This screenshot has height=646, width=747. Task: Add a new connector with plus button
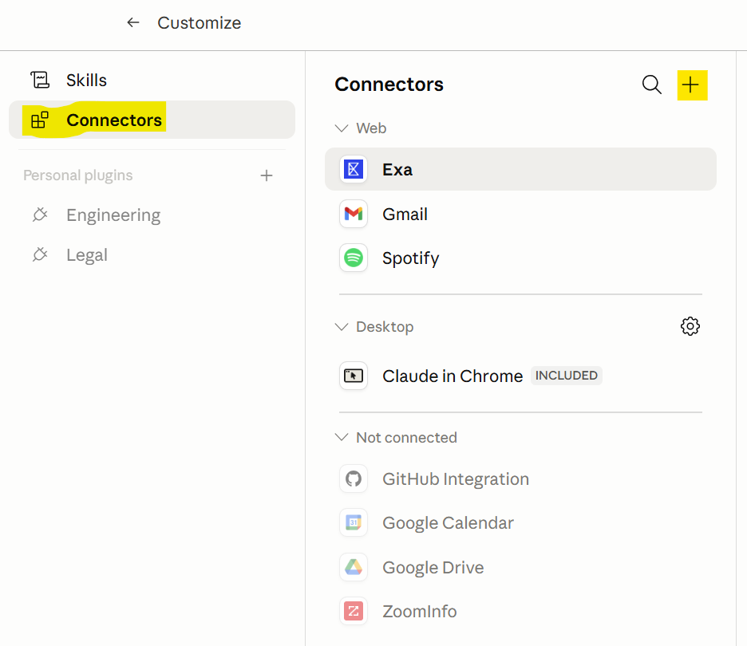coord(692,85)
